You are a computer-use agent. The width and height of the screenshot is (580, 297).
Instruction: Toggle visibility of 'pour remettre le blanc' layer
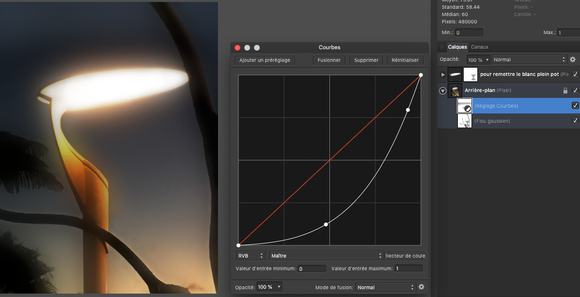click(x=575, y=74)
